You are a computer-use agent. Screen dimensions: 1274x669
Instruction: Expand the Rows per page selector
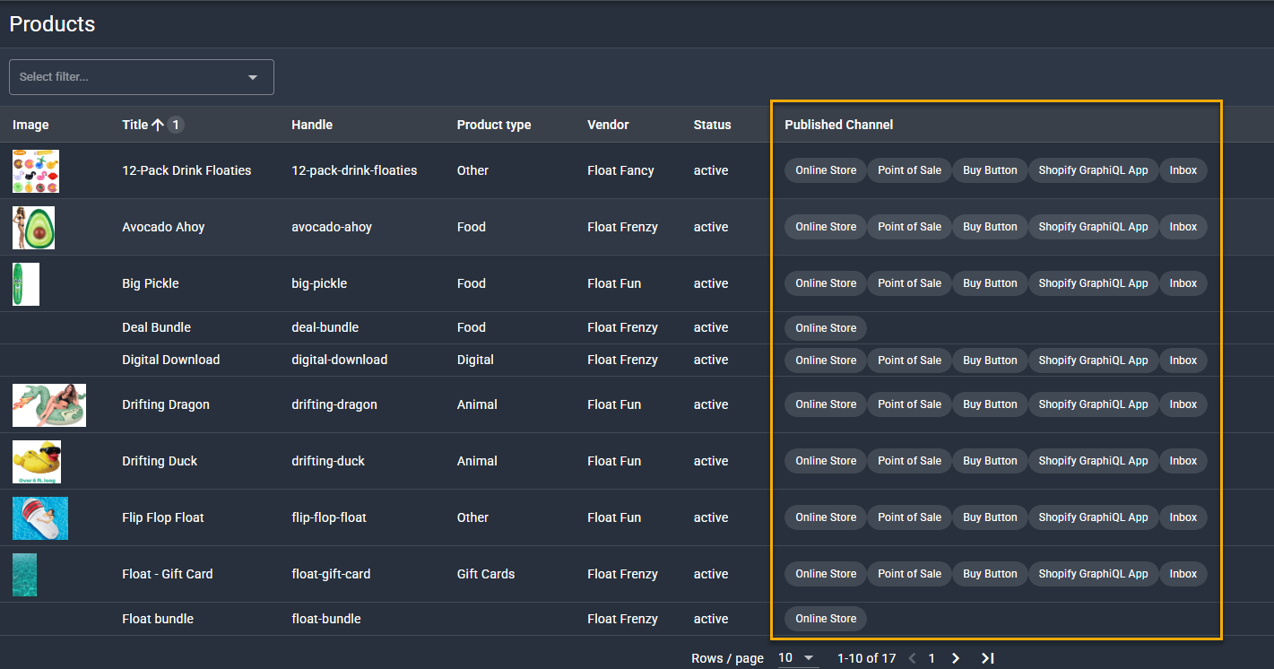click(797, 658)
